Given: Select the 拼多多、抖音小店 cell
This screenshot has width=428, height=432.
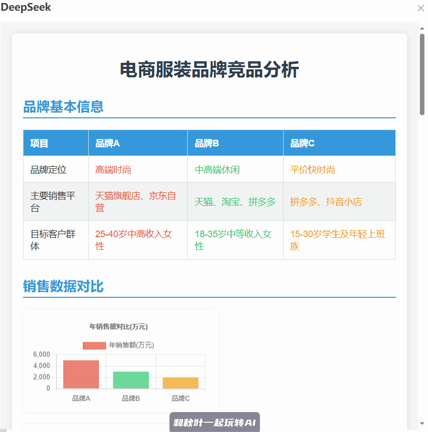Looking at the screenshot, I should point(326,202).
